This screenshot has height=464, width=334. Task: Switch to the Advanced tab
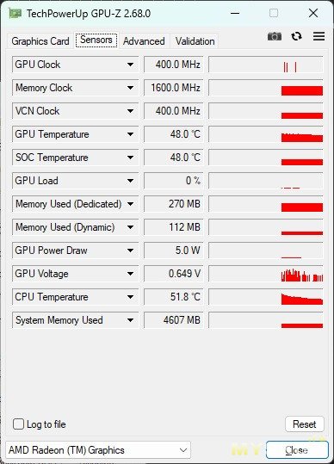pyautogui.click(x=144, y=41)
